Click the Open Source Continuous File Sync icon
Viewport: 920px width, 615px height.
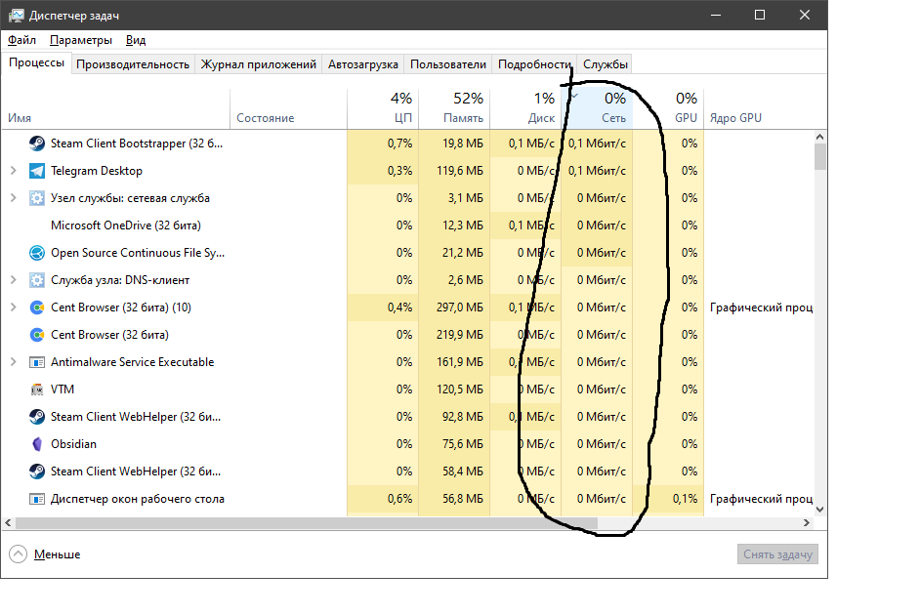37,253
